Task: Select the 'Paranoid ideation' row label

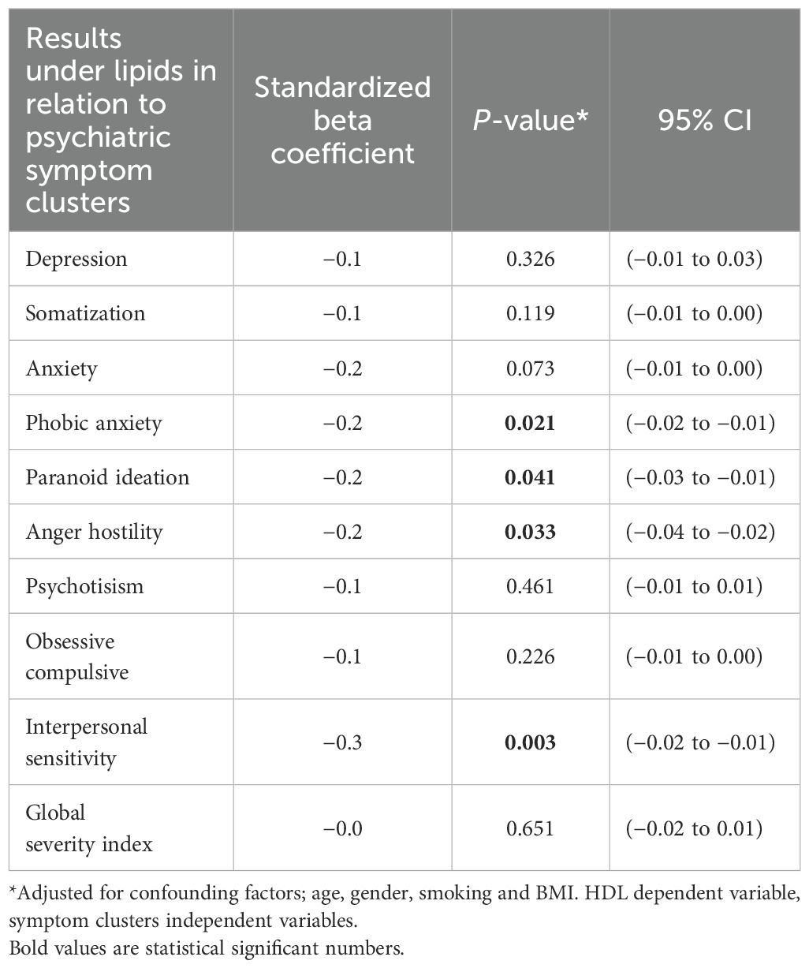Action: point(107,477)
